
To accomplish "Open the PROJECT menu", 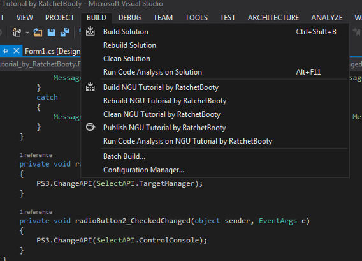I will tap(60, 18).
